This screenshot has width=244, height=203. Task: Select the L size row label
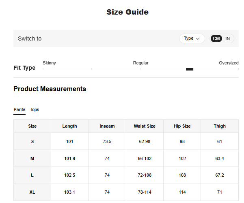[x=32, y=175]
